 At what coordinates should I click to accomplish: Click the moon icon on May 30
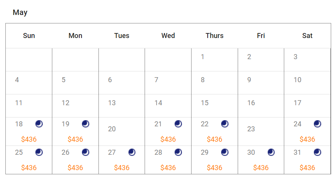(271, 152)
